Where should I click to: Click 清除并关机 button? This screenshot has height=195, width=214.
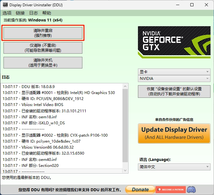43,62
